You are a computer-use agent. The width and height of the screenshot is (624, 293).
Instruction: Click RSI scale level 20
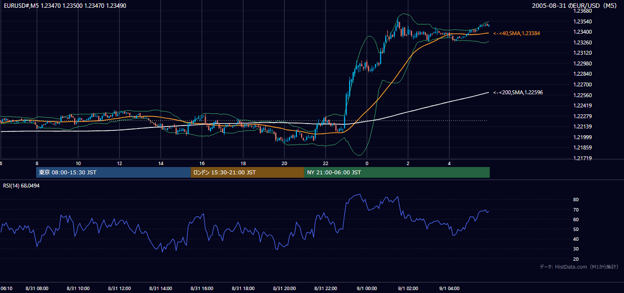[x=576, y=259]
